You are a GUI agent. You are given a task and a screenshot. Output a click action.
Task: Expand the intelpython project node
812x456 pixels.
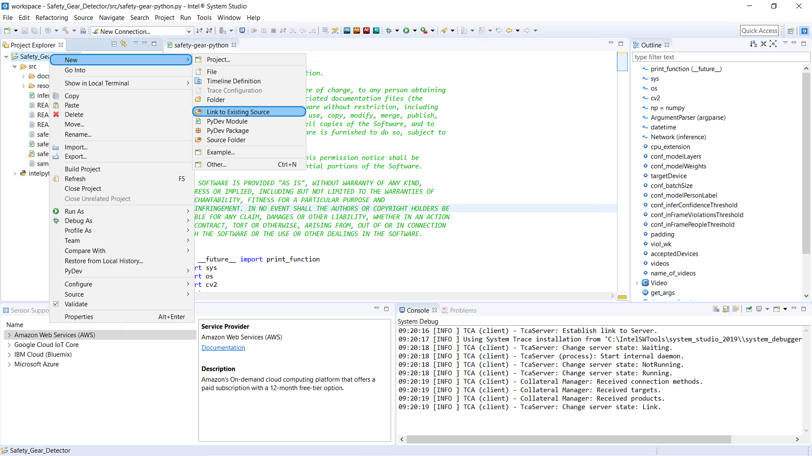tap(15, 173)
